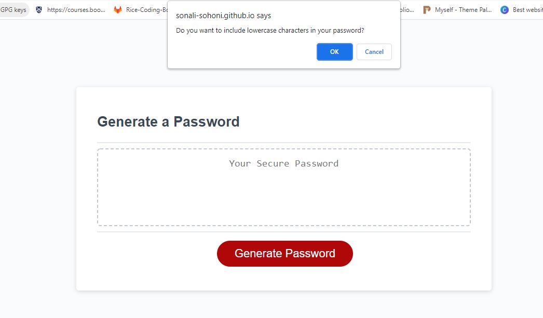This screenshot has height=318, width=543.
Task: Click the sonali-sohoni.github.io dialog title text
Action: pos(223,15)
